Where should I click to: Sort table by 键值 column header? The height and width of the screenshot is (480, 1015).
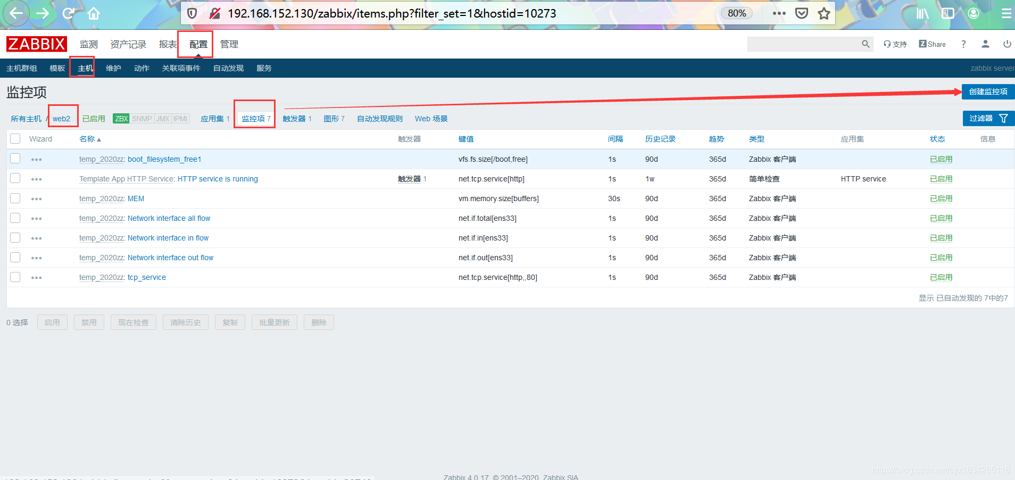466,139
